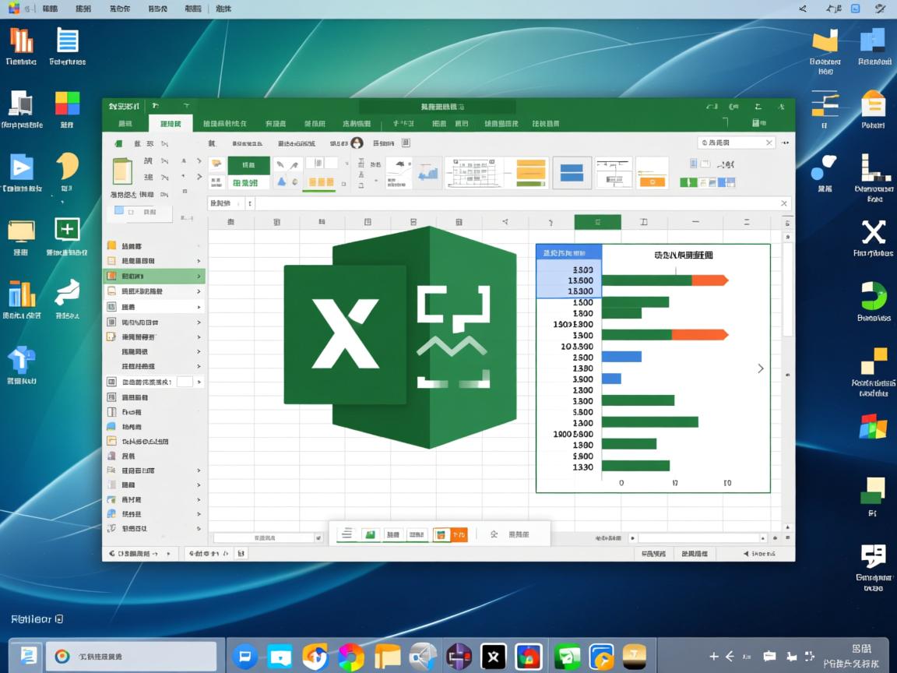Click the blue header cell above chart values

pyautogui.click(x=568, y=252)
